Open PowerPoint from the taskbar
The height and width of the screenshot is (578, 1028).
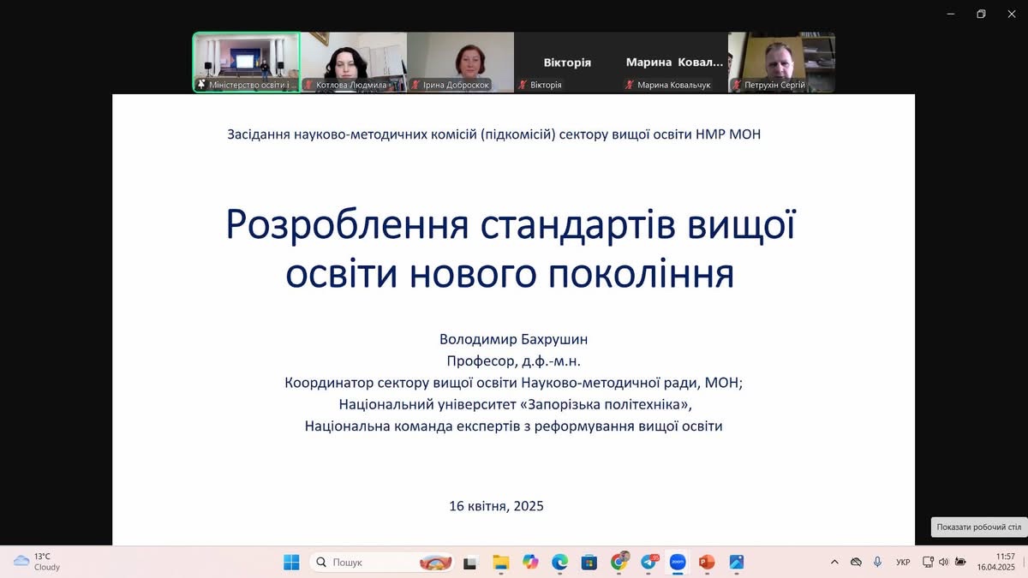click(x=707, y=563)
